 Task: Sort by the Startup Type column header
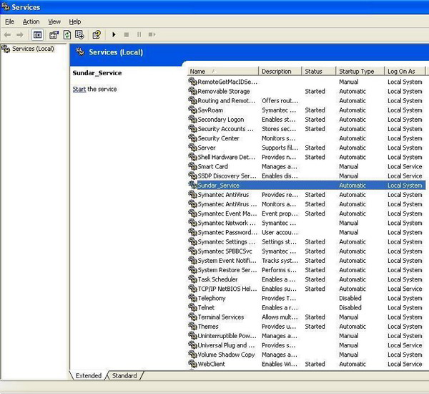tap(360, 72)
